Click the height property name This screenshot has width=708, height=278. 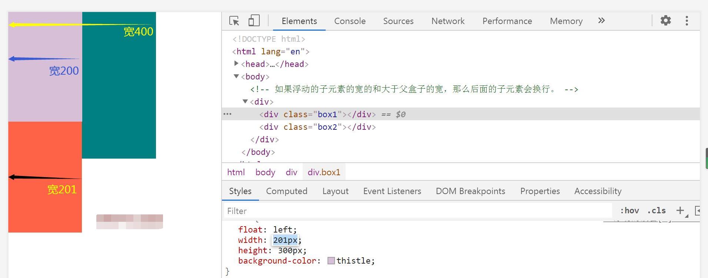point(253,250)
